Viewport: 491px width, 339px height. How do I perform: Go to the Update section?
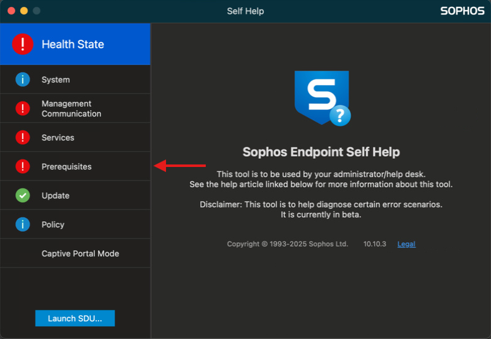click(x=56, y=195)
